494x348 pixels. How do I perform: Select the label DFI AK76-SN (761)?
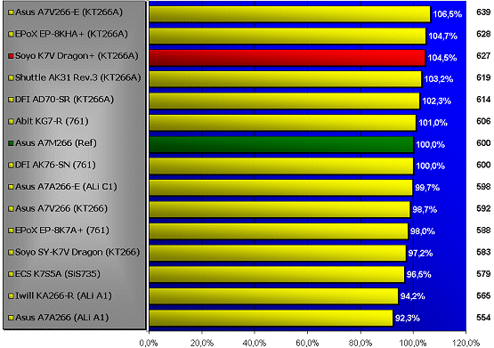click(55, 165)
